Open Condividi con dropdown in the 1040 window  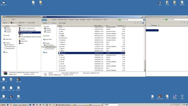tap(22, 23)
